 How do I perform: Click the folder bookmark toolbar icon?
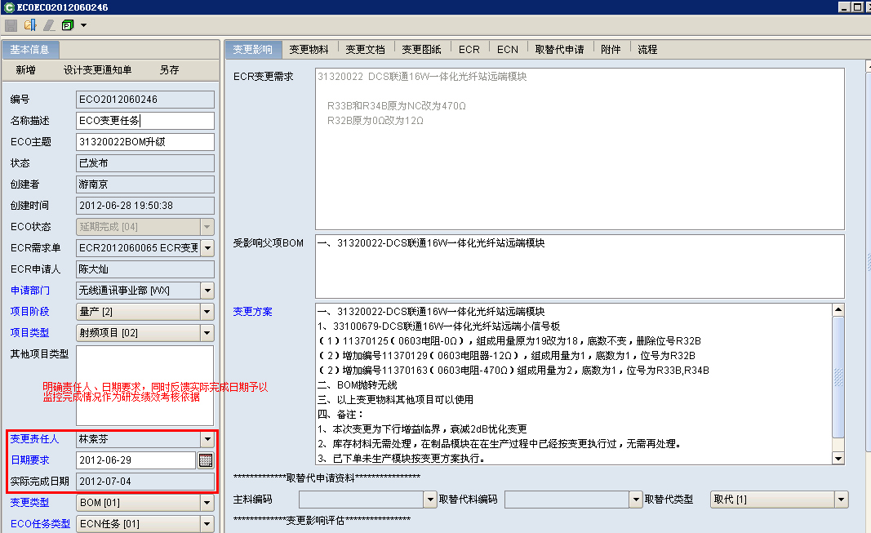pyautogui.click(x=30, y=25)
